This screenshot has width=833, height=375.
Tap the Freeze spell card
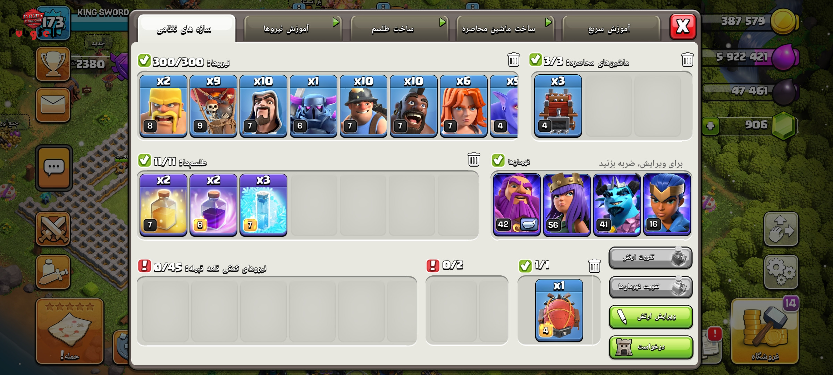263,205
